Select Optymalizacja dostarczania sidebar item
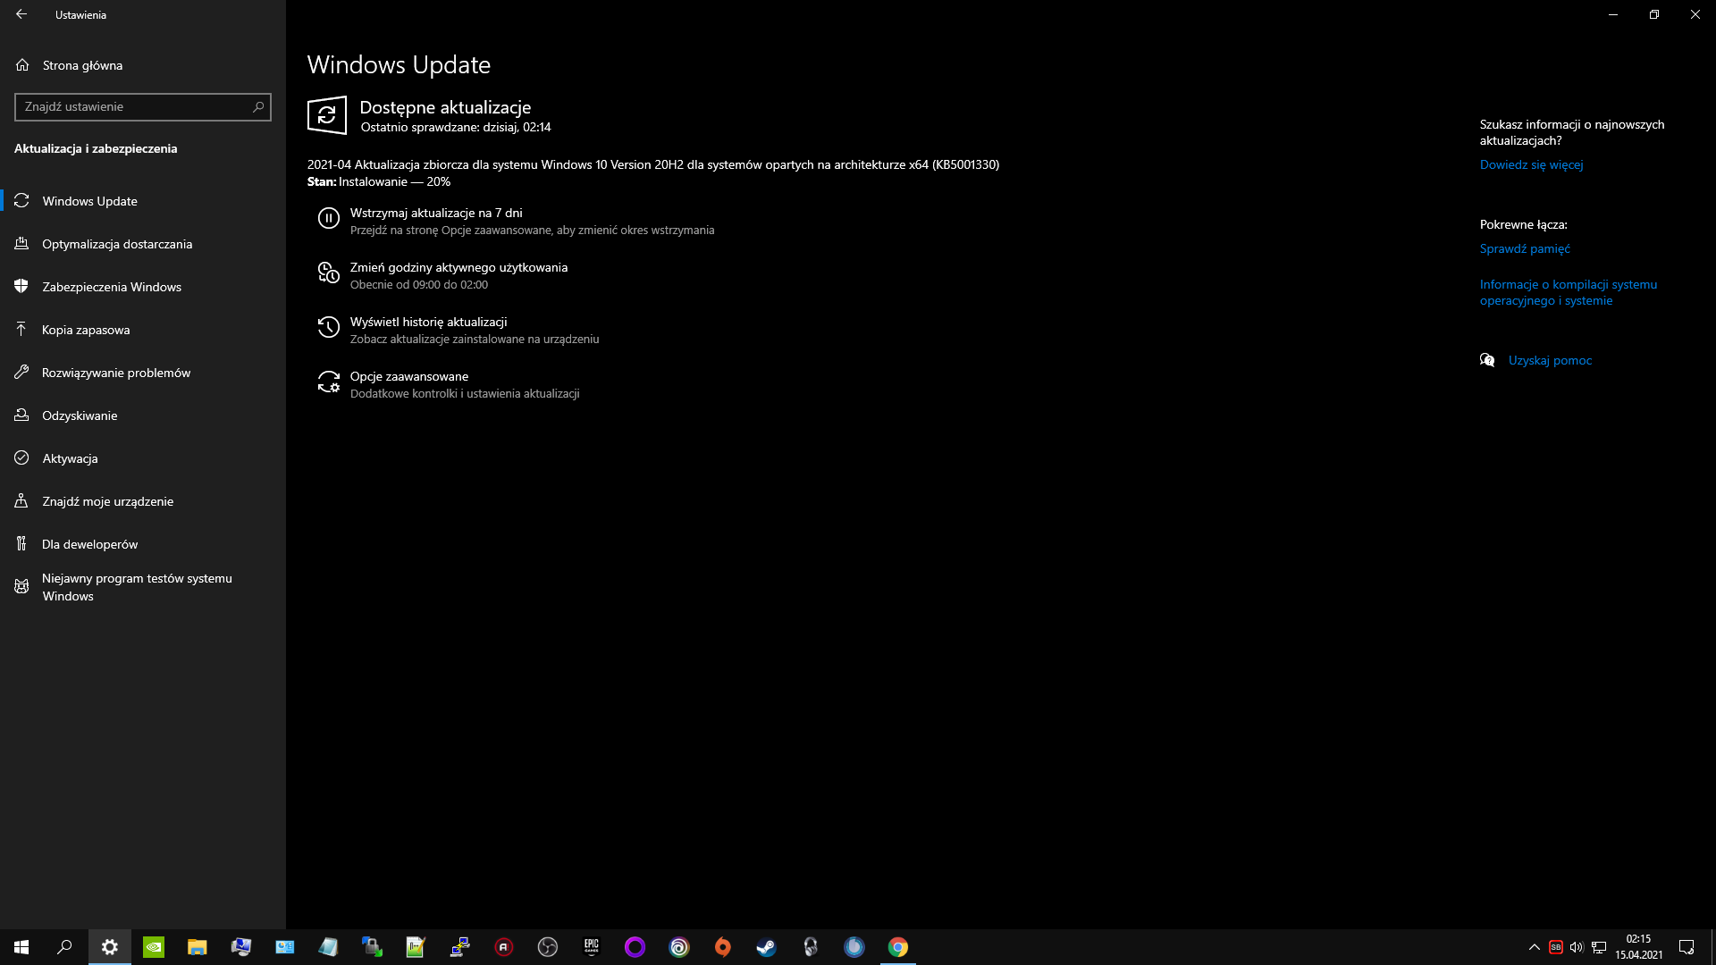This screenshot has height=965, width=1716. pos(116,244)
